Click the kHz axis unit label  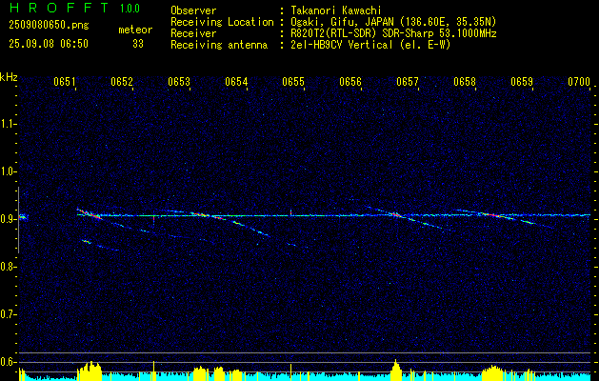click(9, 77)
